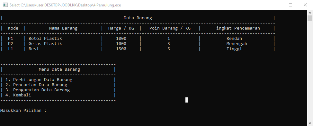Click the 'Nama Barang' column header

[x=63, y=28]
